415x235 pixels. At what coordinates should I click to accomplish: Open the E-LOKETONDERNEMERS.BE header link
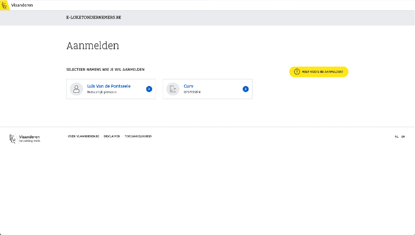coord(94,17)
